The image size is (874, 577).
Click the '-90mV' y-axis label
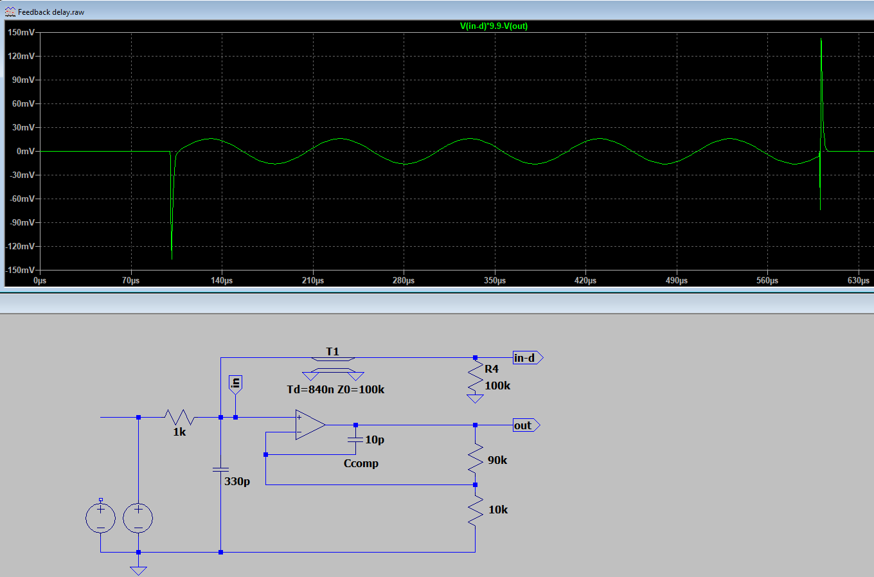22,222
